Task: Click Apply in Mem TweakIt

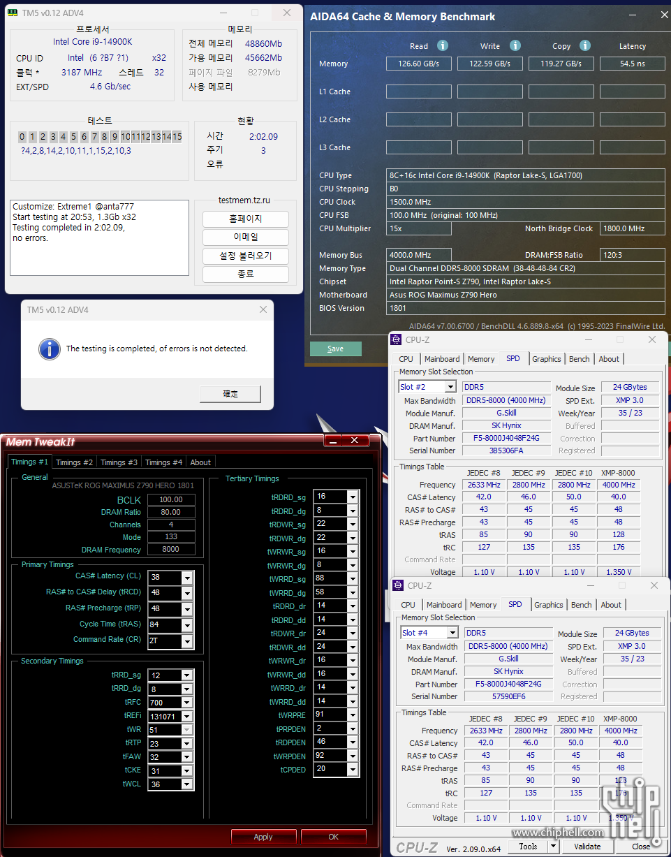Action: tap(263, 837)
